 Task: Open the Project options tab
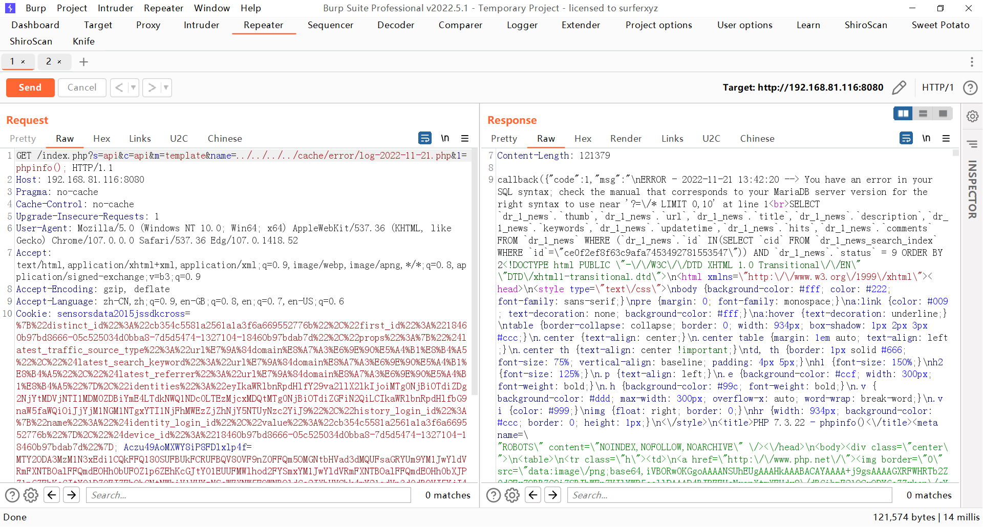tap(658, 25)
